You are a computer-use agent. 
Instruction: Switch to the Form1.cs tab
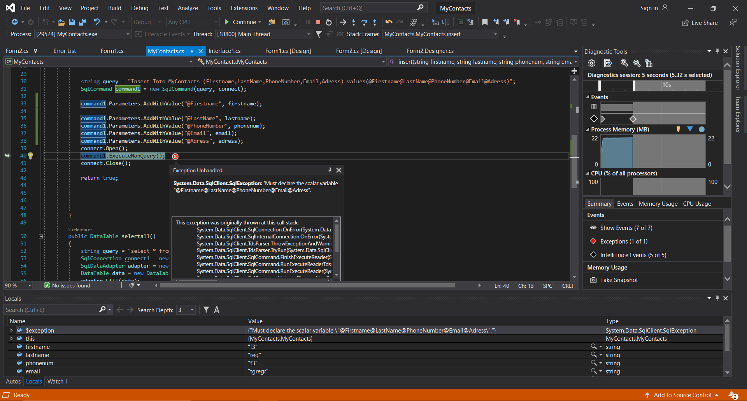click(x=112, y=51)
